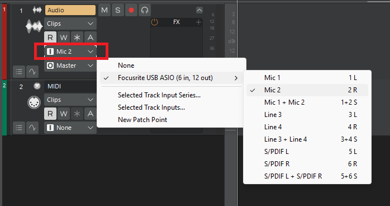
Task: Toggle FX rack power button on Audio track
Action: [154, 22]
